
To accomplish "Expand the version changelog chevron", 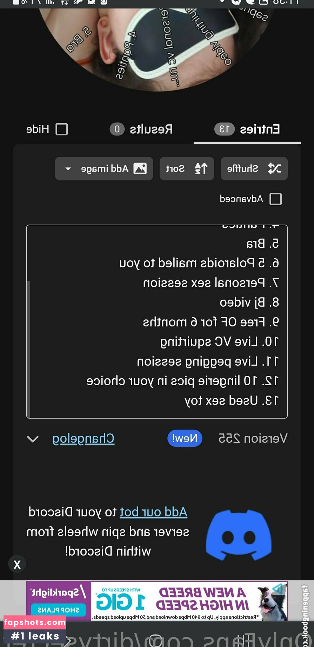I will click(33, 439).
